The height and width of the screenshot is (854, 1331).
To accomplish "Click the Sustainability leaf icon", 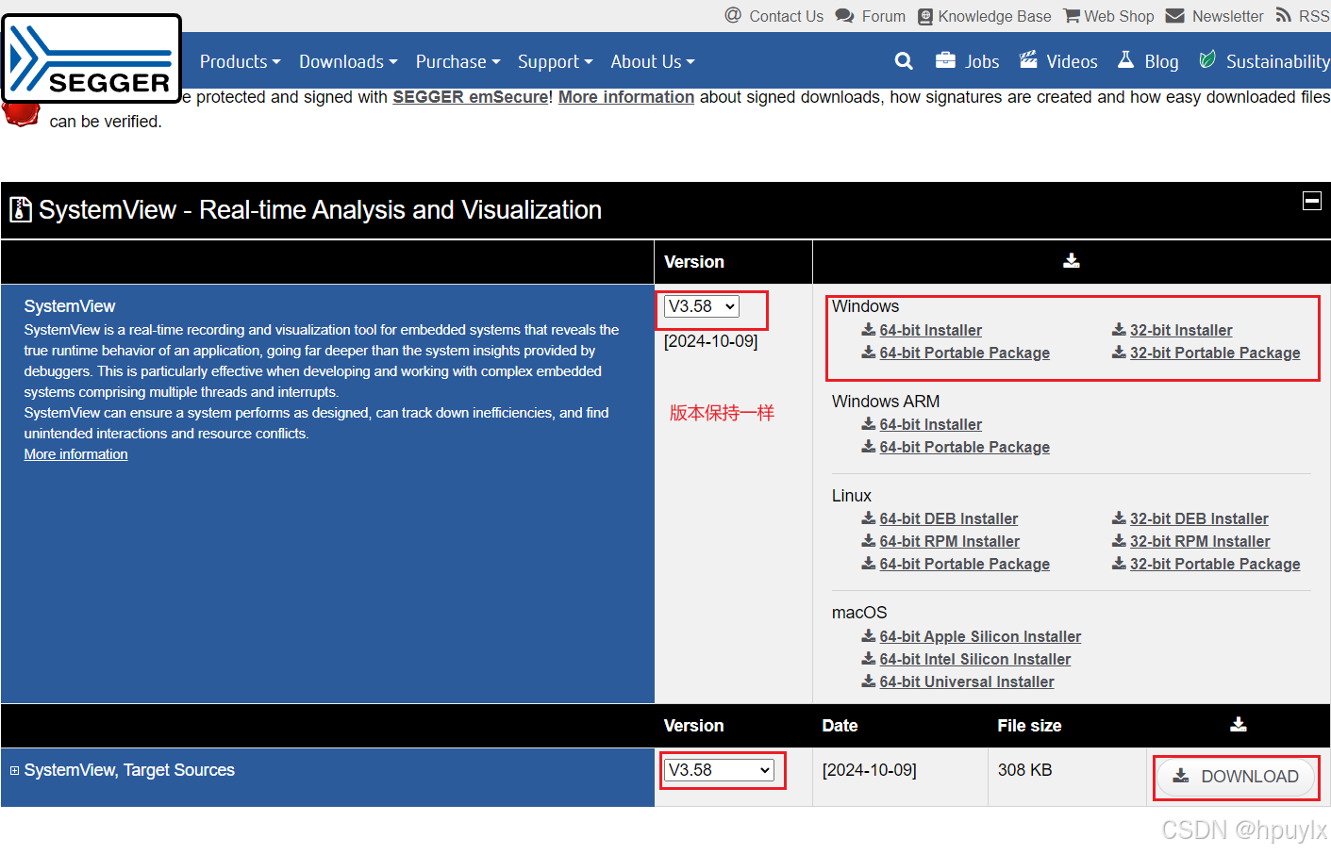I will 1206,59.
